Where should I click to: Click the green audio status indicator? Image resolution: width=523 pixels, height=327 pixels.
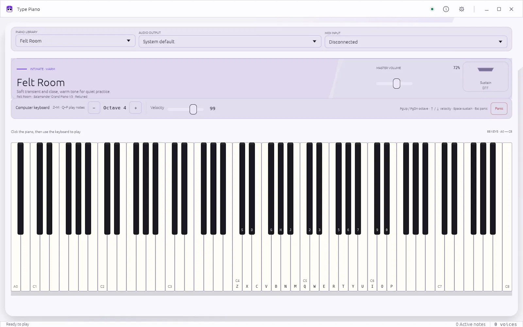click(x=432, y=9)
